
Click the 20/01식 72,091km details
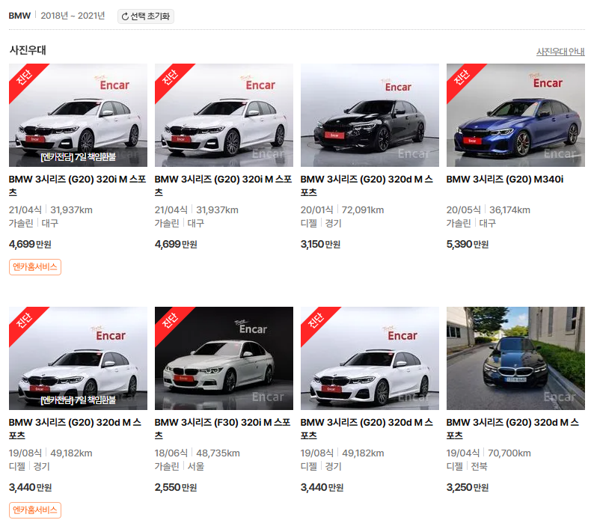click(342, 210)
